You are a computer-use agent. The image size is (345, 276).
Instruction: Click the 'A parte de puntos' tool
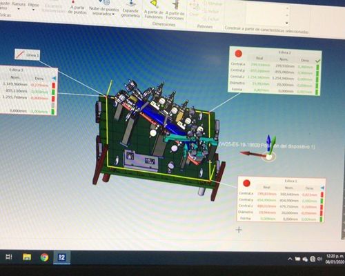pyautogui.click(x=77, y=8)
